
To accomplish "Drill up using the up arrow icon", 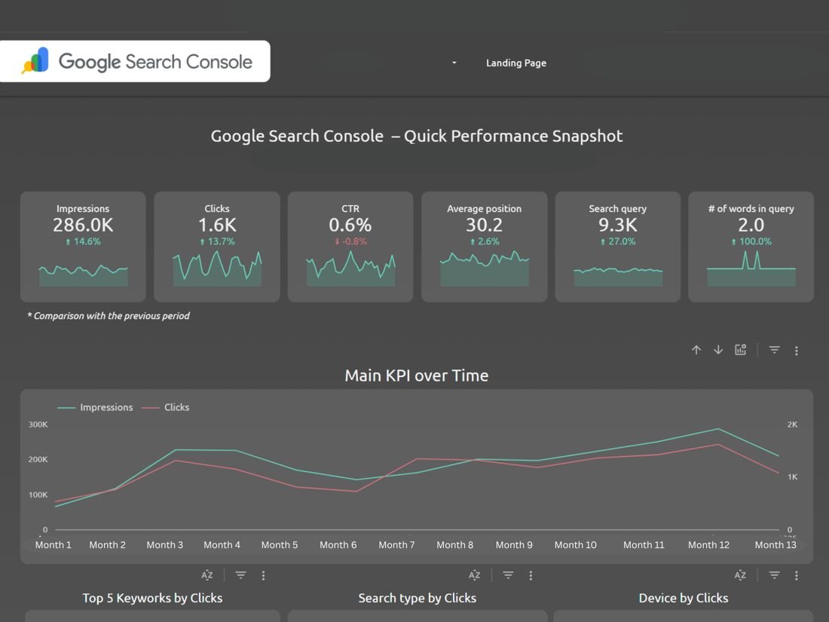I will (x=696, y=350).
